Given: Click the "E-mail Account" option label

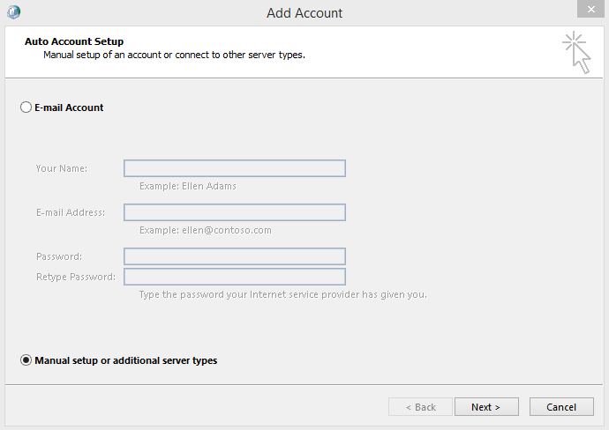Looking at the screenshot, I should point(69,107).
